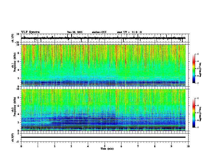Click inside the ch.2 spectrogram plot
Image resolution: width=212 pixels, height=164 pixels.
point(103,110)
